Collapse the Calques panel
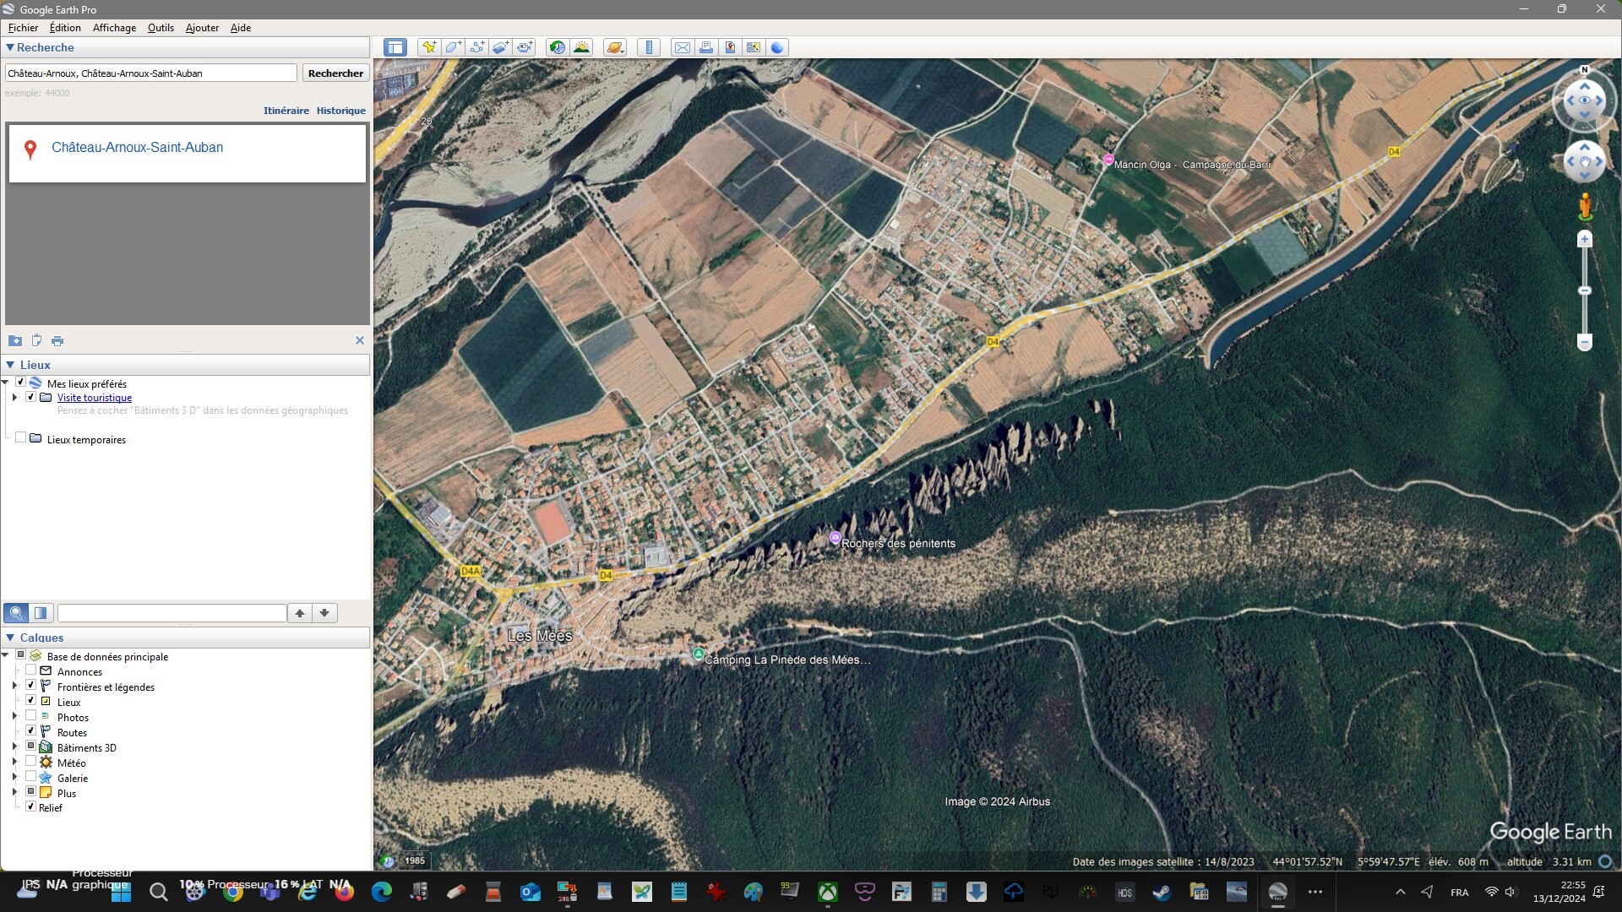Viewport: 1622px width, 912px height. pos(10,638)
